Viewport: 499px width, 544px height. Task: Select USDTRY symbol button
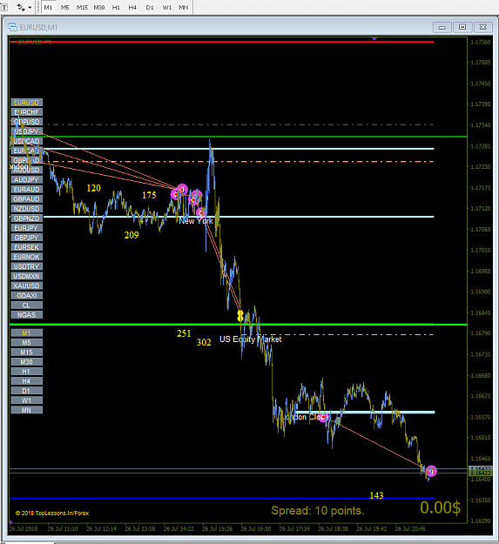(27, 267)
